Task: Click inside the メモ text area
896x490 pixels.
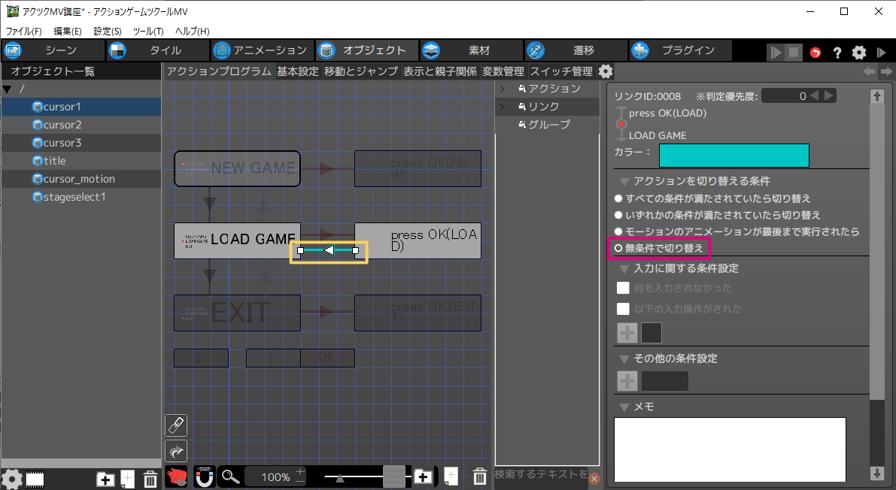Action: click(729, 449)
